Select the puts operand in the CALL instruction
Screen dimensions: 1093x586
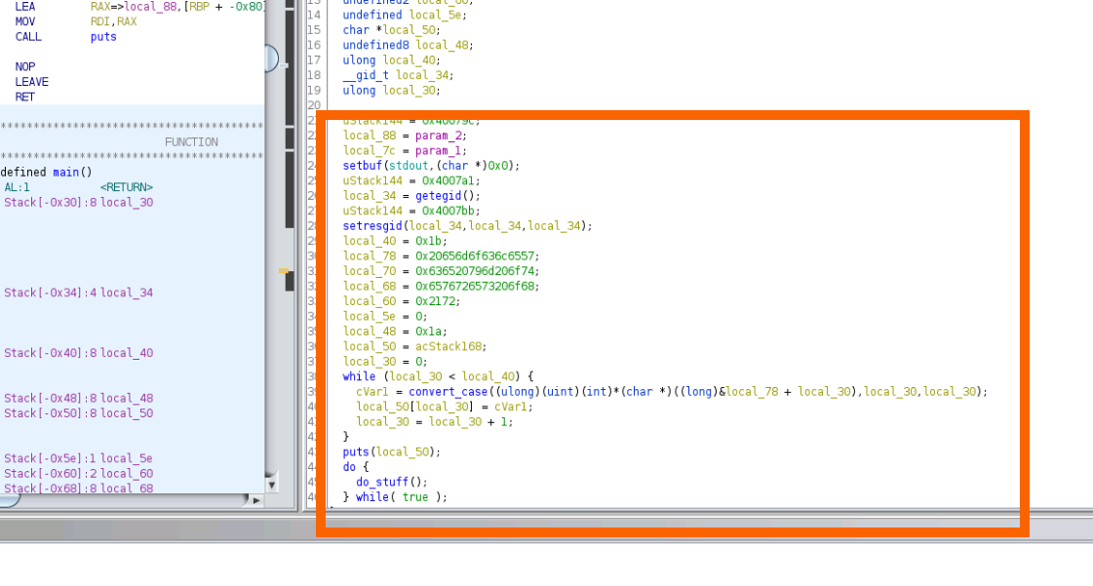pos(103,37)
